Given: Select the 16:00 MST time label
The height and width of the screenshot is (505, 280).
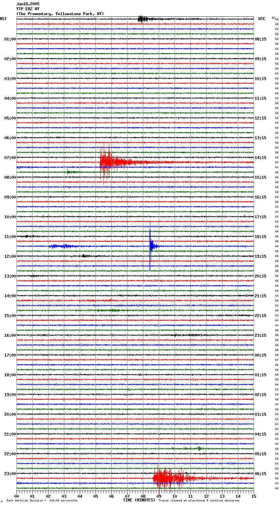Looking at the screenshot, I should (10, 335).
